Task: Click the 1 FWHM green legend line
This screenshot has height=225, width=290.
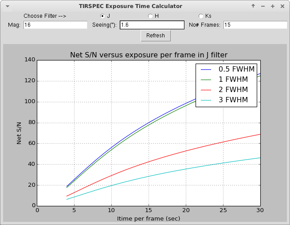Action: click(x=206, y=80)
